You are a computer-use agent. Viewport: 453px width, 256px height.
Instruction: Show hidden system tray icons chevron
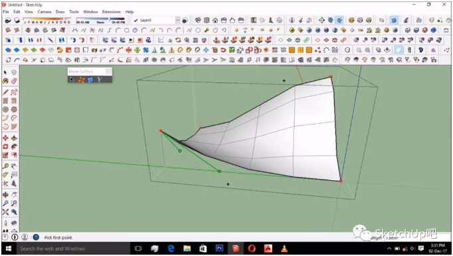pyautogui.click(x=389, y=249)
